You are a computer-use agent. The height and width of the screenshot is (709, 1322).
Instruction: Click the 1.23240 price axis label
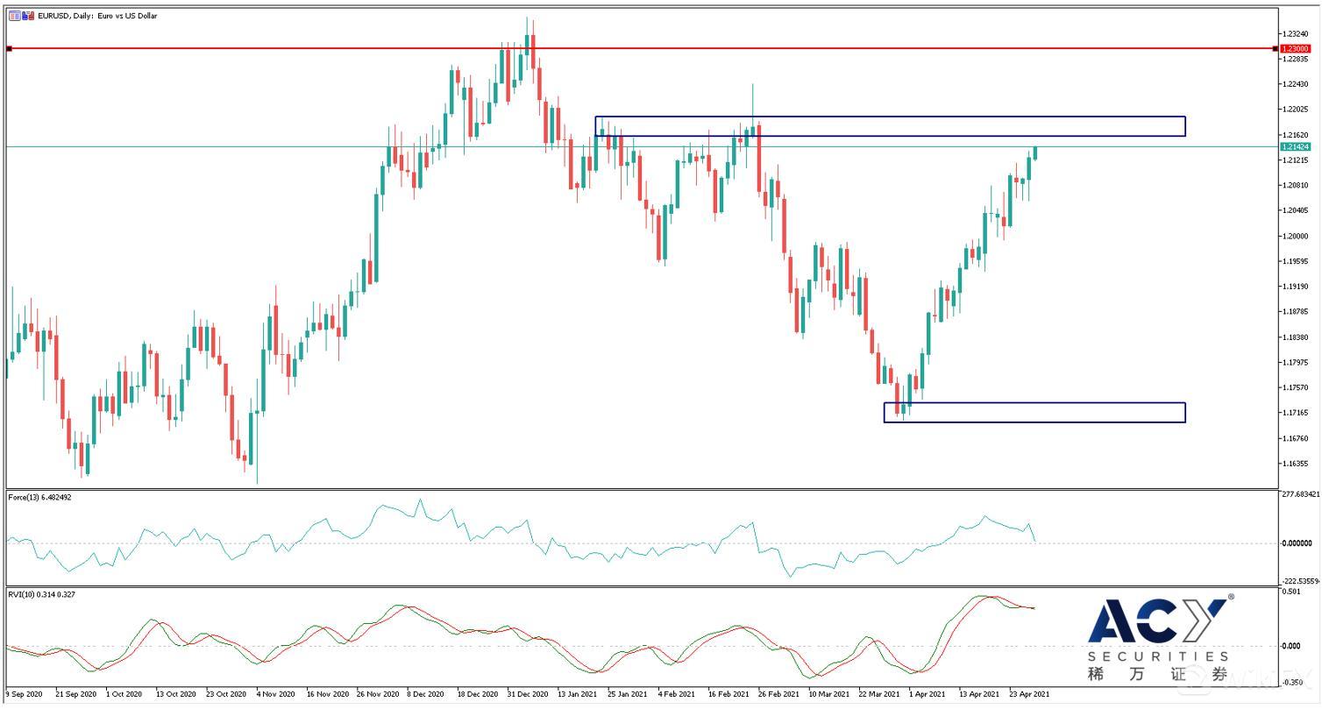(x=1295, y=33)
